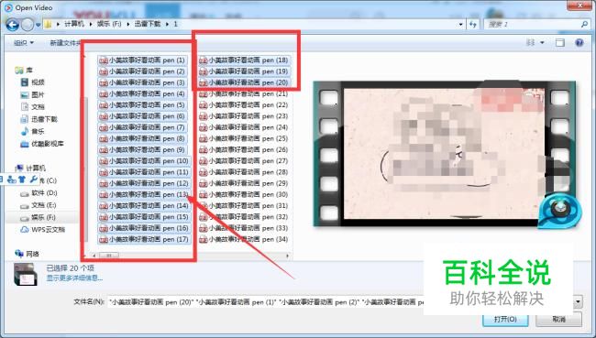Select the (C:) drive in the sidebar

48,180
